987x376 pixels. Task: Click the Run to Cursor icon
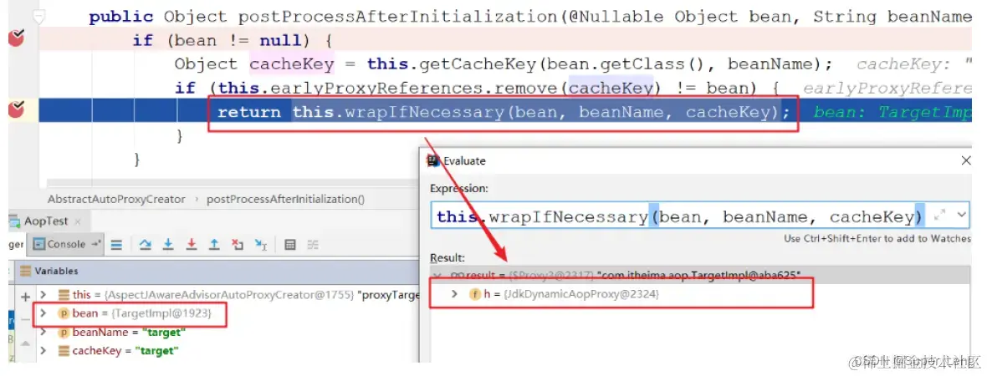point(260,245)
